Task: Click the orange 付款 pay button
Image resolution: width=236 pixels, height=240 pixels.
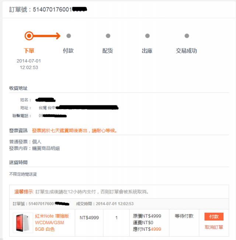Action: tap(214, 216)
